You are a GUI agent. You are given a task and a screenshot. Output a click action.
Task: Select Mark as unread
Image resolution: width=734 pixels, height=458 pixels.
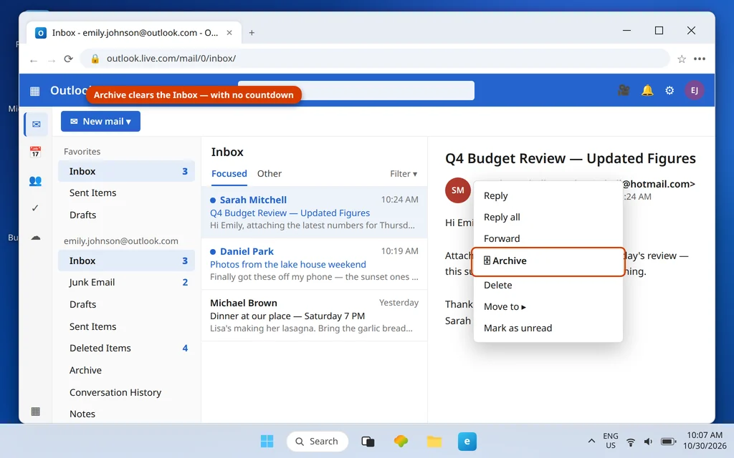pos(548,328)
